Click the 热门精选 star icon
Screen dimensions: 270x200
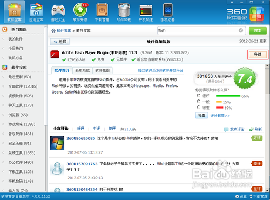coord(5,29)
